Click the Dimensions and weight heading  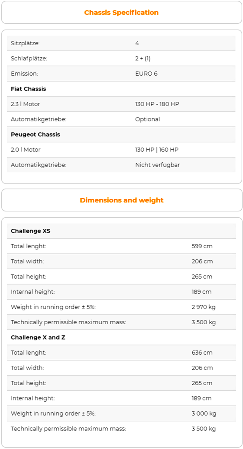(x=122, y=200)
